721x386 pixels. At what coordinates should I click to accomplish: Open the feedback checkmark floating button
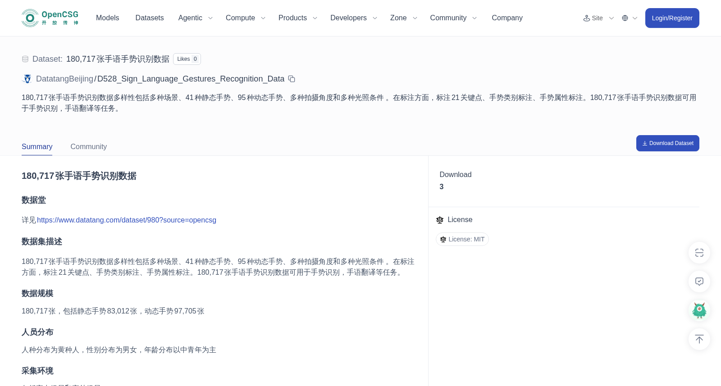tap(699, 282)
